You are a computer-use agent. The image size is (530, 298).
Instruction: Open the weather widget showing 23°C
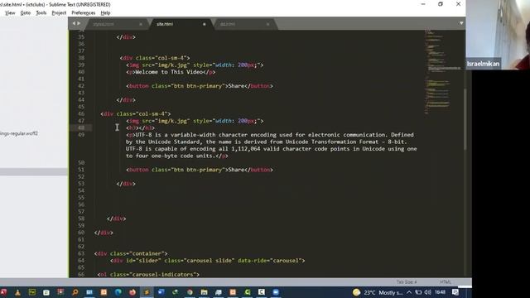pyautogui.click(x=378, y=292)
